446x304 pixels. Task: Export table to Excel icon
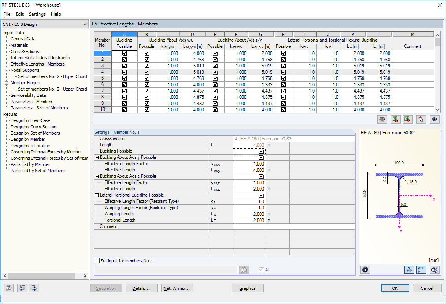(395, 120)
